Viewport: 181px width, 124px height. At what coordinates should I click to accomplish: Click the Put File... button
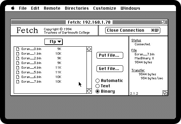coord(110,55)
